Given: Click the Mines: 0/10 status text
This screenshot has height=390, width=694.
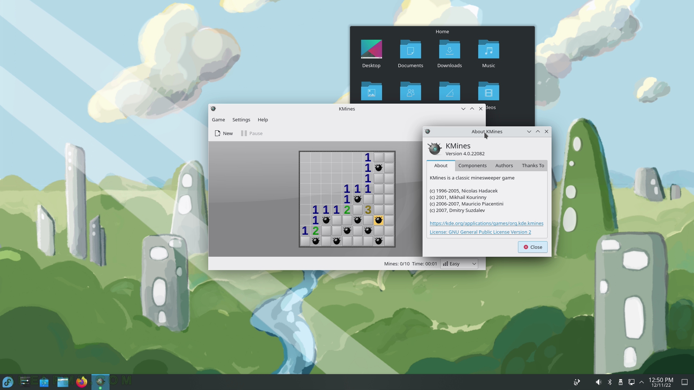Looking at the screenshot, I should pos(397,264).
